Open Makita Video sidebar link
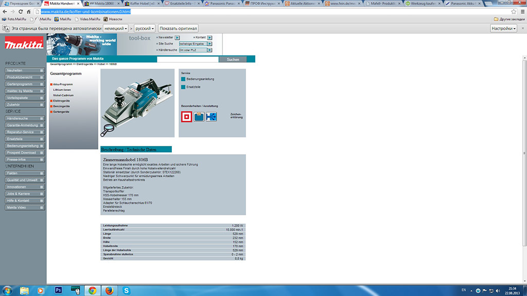527x296 pixels. pyautogui.click(x=25, y=208)
